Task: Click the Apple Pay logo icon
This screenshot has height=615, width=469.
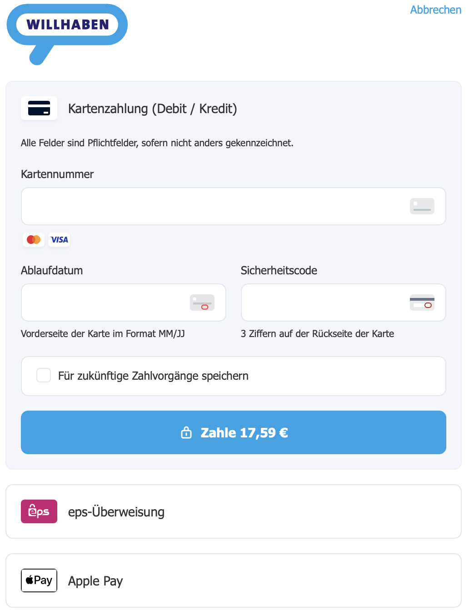Action: coord(39,580)
